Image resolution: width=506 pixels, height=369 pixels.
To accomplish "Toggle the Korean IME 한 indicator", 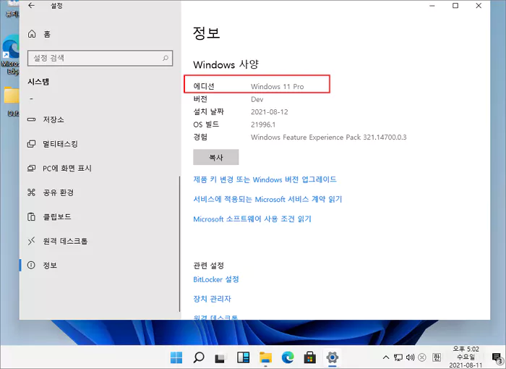I will point(437,357).
